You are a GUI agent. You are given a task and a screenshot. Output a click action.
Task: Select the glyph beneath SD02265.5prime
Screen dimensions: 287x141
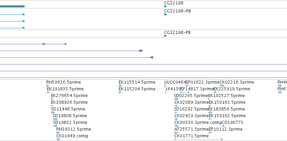[x=176, y=99]
